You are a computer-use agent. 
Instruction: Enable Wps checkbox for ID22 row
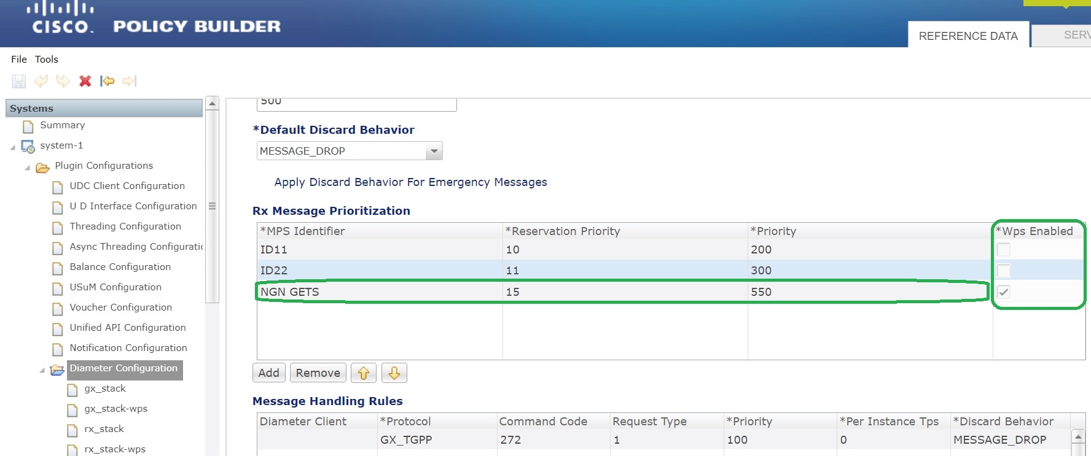click(x=1003, y=271)
